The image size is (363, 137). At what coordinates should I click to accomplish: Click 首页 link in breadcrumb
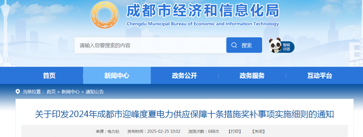(51, 92)
